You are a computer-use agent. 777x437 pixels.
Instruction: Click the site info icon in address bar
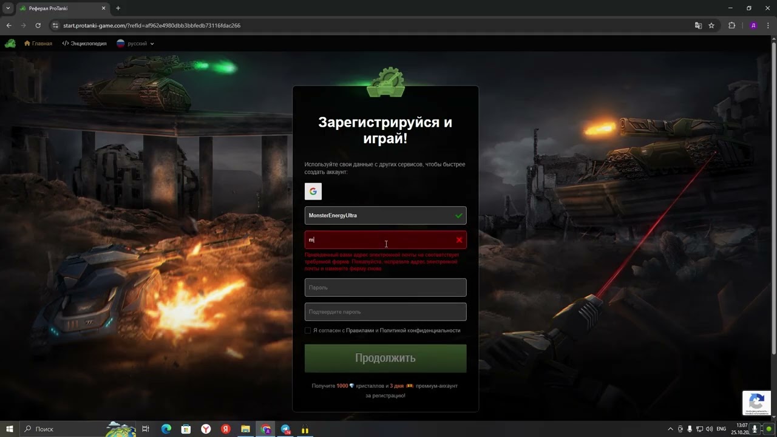click(55, 25)
